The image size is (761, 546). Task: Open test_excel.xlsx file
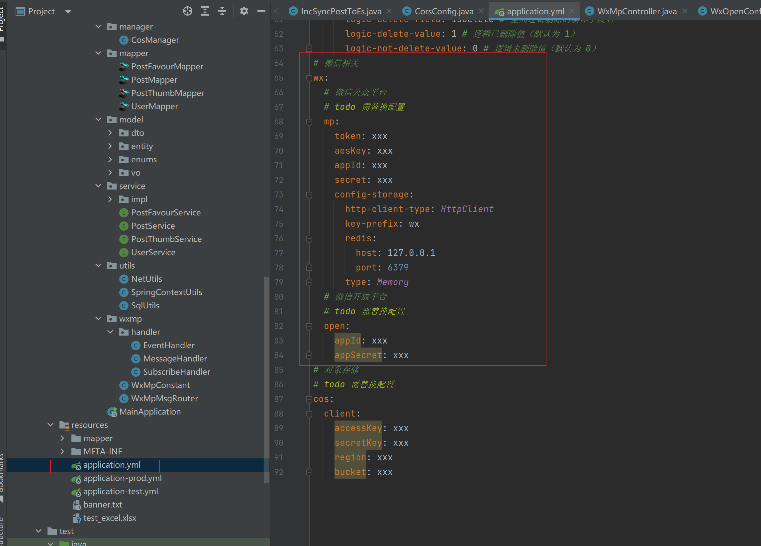[x=109, y=518]
